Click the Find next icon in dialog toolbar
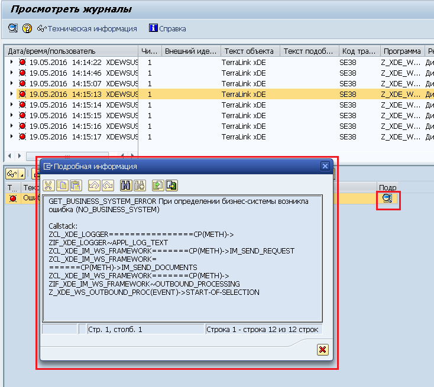 coord(139,185)
